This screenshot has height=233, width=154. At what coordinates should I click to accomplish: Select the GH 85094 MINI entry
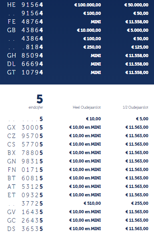click(96, 56)
